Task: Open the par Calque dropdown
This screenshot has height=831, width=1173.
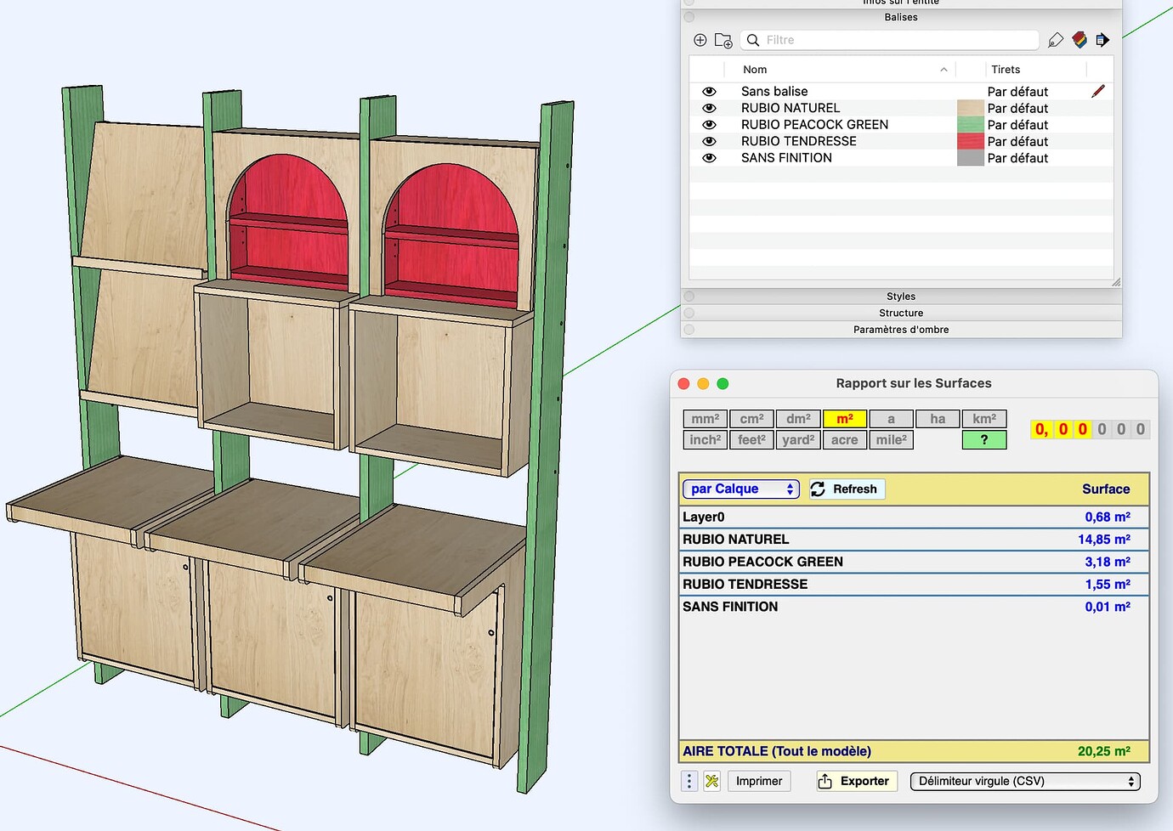Action: point(739,489)
